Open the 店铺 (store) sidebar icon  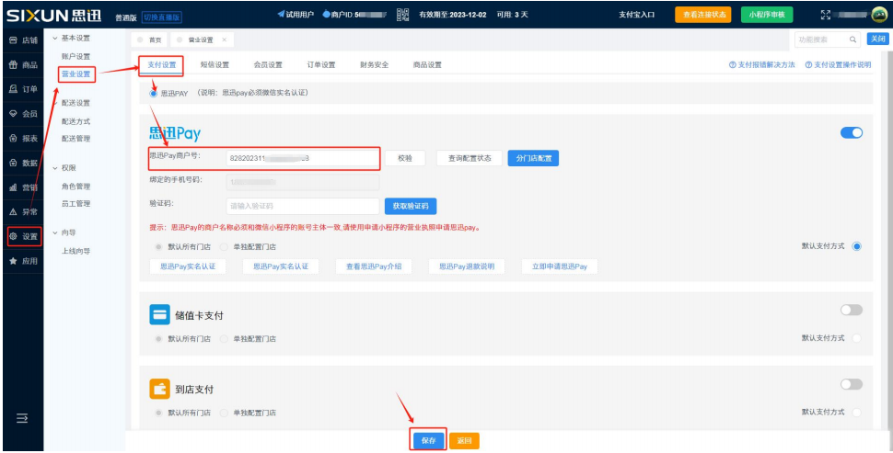(14, 40)
